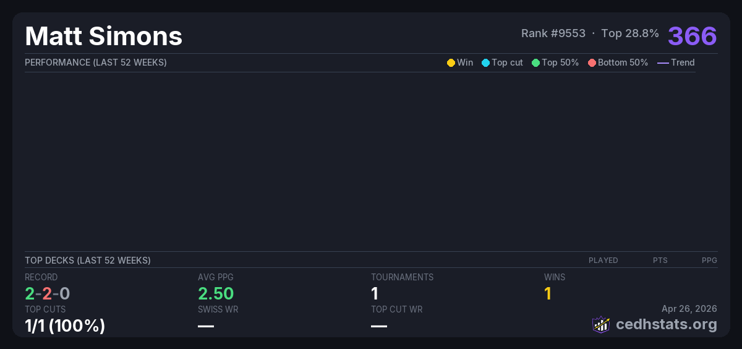
Task: Click the 1/1 (100%) top cuts value
Action: point(64,325)
